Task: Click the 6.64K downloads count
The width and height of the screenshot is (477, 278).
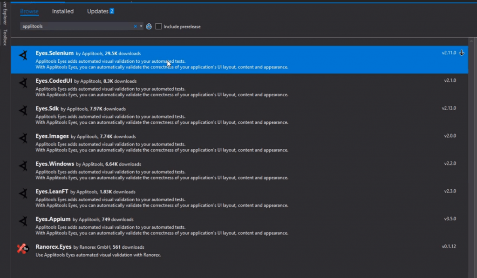Action: pyautogui.click(x=123, y=164)
